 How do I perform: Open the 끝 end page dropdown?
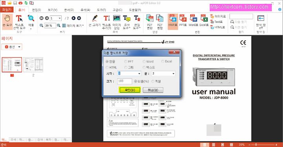click(173, 73)
